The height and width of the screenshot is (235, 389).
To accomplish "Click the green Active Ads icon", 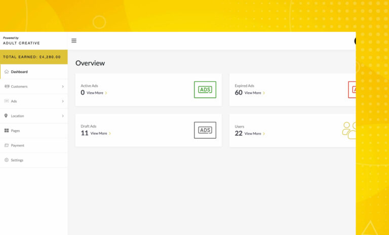I will [205, 90].
